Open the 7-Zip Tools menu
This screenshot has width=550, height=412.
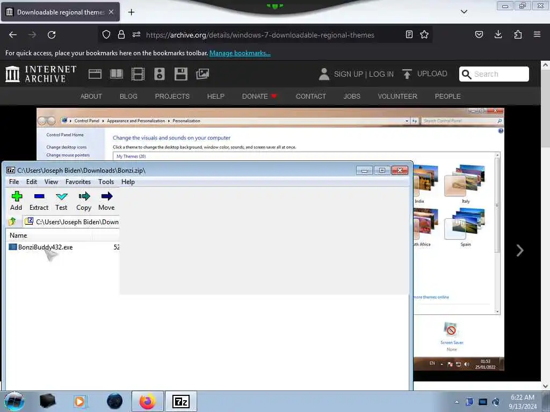106,182
